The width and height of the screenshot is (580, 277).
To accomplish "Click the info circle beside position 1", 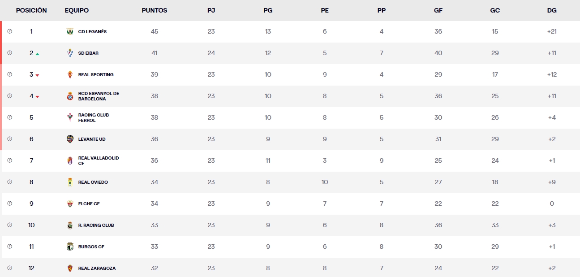I will coord(9,31).
